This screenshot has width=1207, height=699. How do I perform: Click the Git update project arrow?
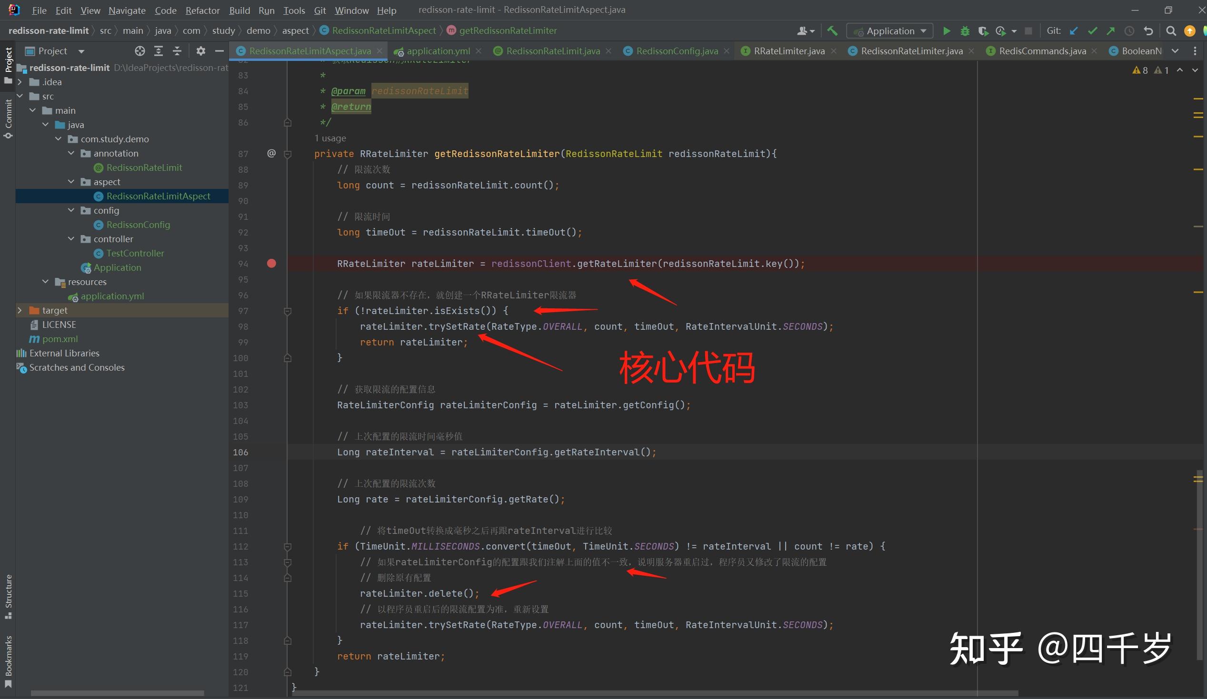(x=1074, y=31)
